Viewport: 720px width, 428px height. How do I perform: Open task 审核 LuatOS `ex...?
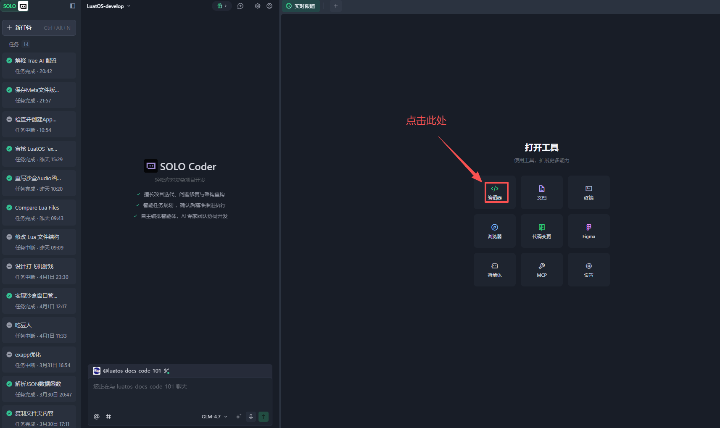point(39,154)
